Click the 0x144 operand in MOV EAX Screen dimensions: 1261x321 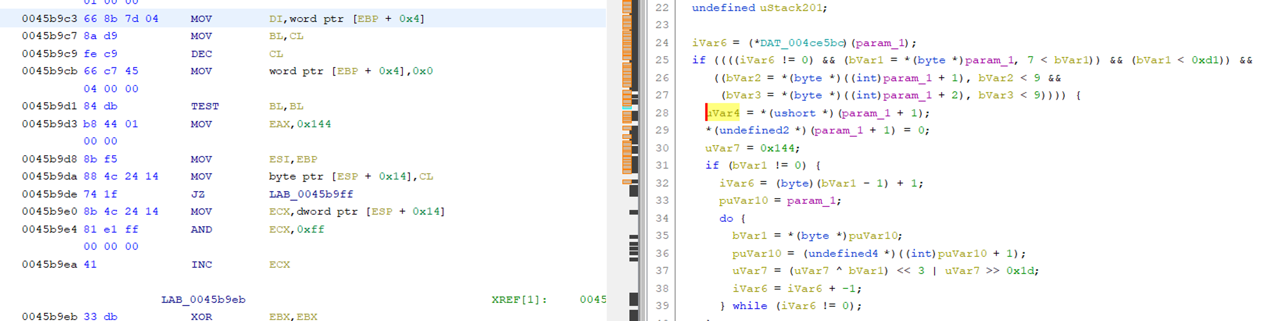314,124
